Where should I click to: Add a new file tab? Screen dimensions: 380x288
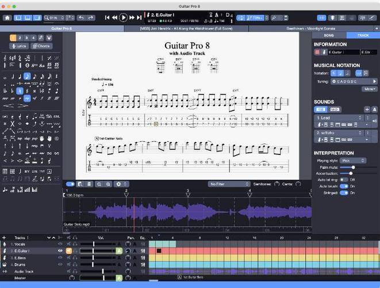(x=377, y=28)
